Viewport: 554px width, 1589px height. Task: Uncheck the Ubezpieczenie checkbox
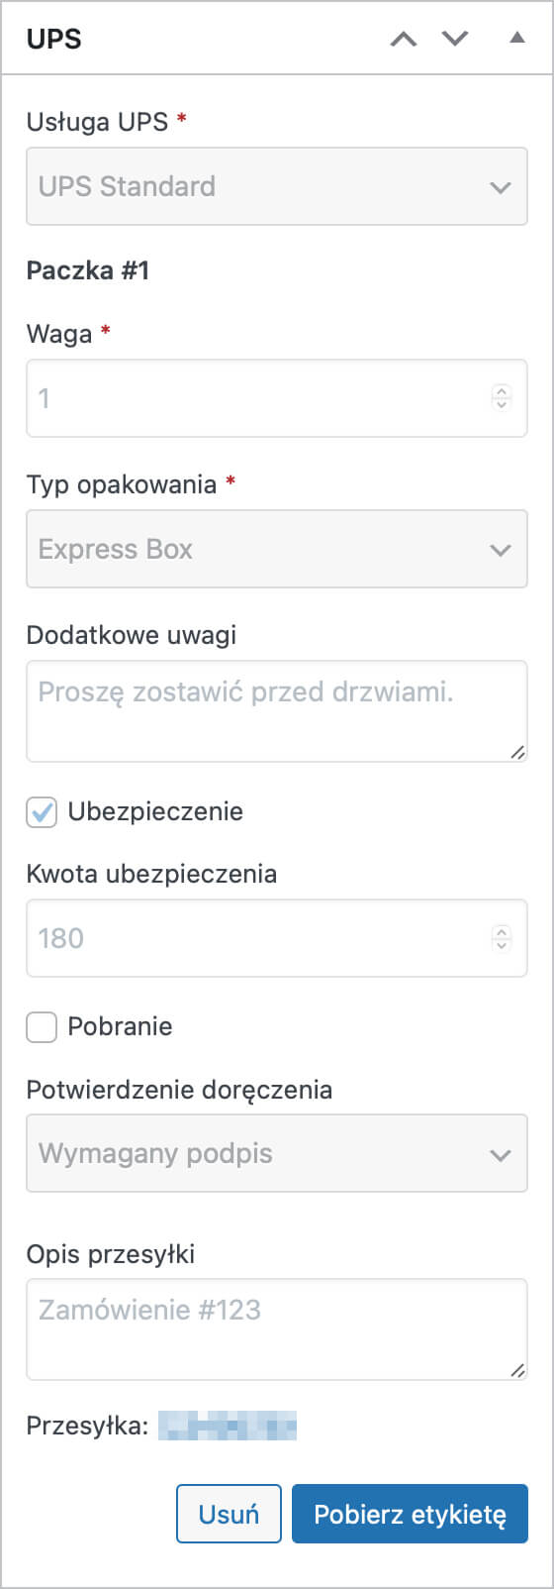point(42,812)
